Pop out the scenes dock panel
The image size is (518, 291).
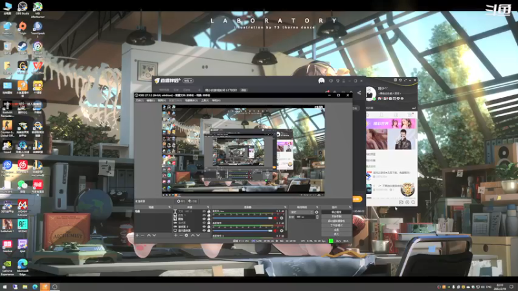click(x=170, y=207)
